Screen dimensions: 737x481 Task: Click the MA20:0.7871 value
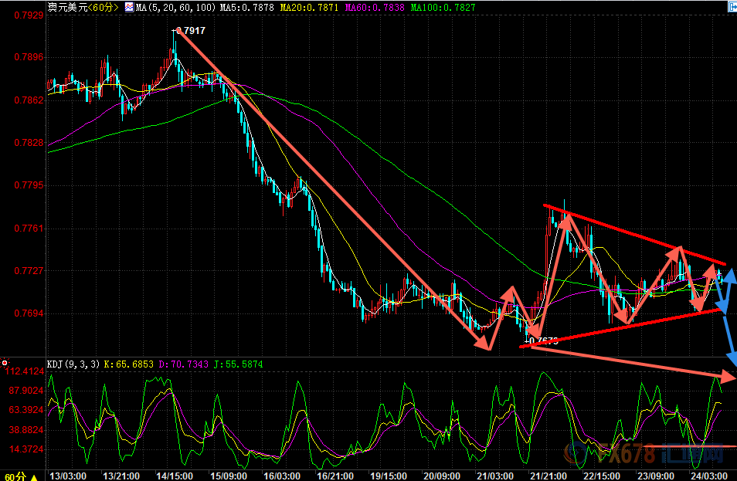[x=309, y=8]
